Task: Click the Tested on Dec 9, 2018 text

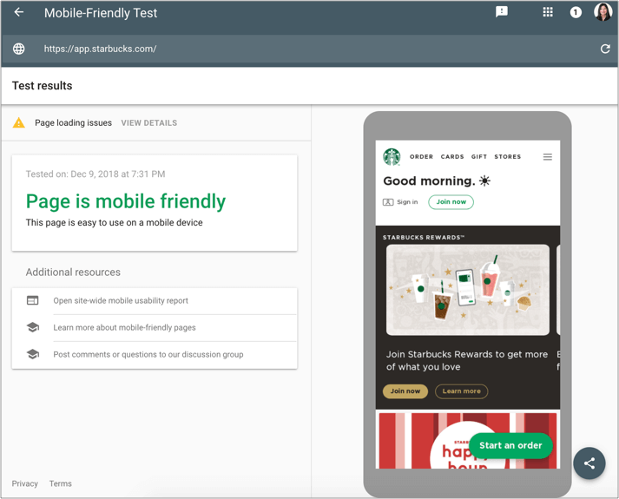Action: tap(95, 174)
